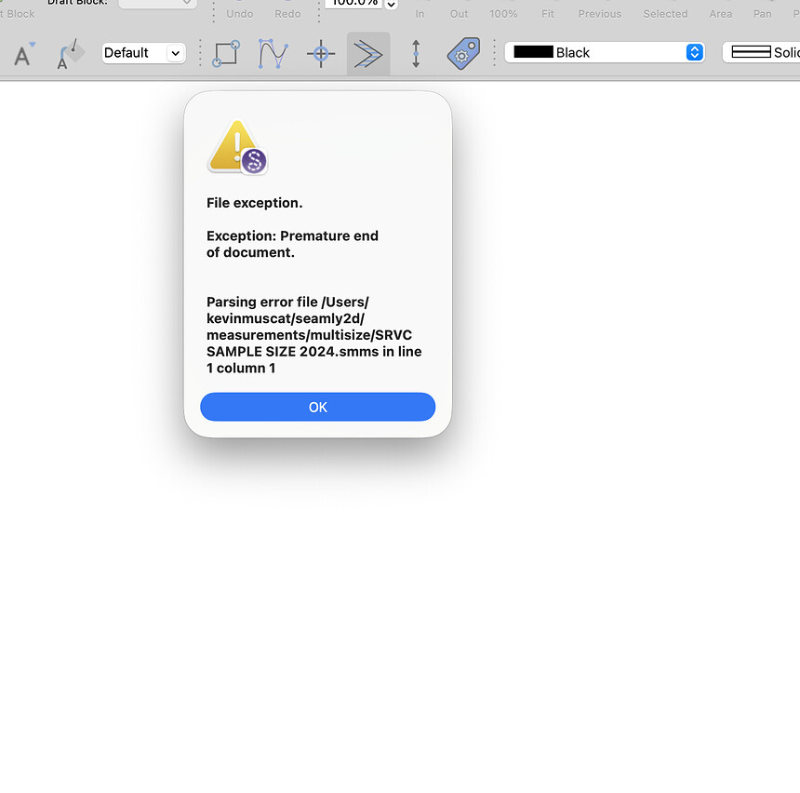Select the shoulder point tool
Screen dimensions: 800x793
[368, 54]
